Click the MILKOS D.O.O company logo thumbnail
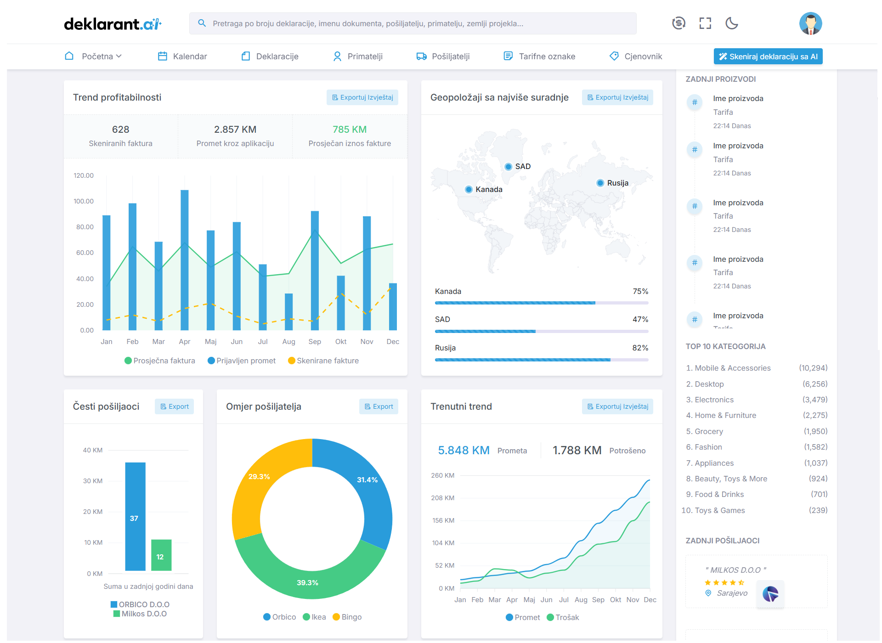The width and height of the screenshot is (882, 643). click(770, 594)
